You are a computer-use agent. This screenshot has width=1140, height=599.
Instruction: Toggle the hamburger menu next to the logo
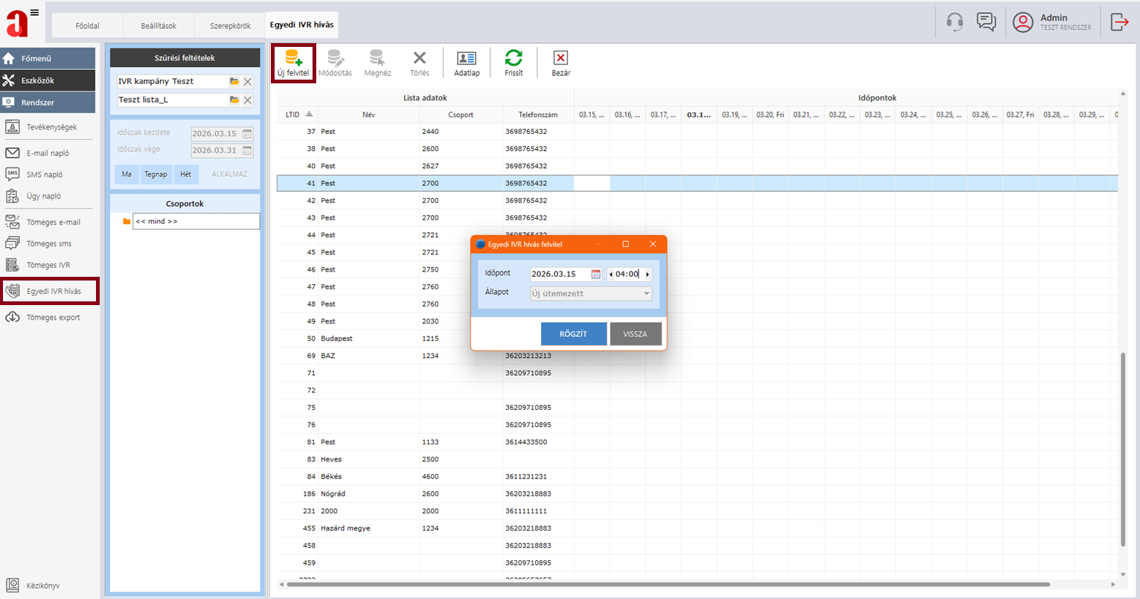coord(34,13)
